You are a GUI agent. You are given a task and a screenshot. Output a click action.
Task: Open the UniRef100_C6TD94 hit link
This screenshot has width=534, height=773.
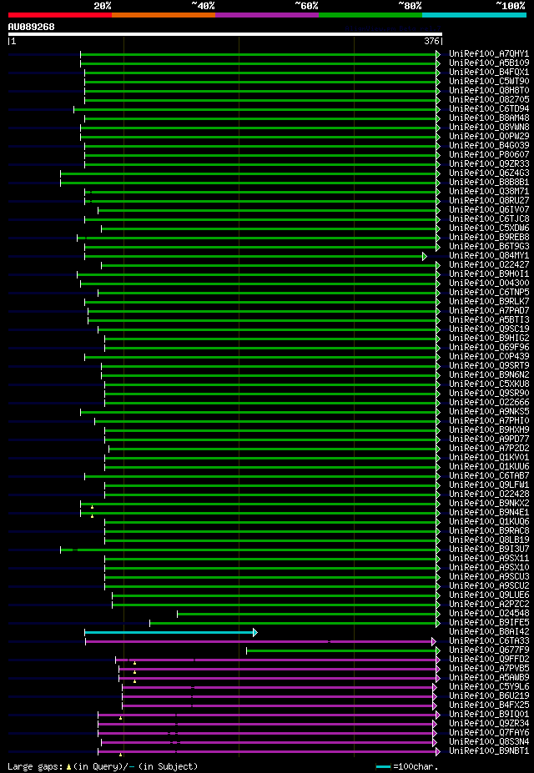pyautogui.click(x=489, y=109)
